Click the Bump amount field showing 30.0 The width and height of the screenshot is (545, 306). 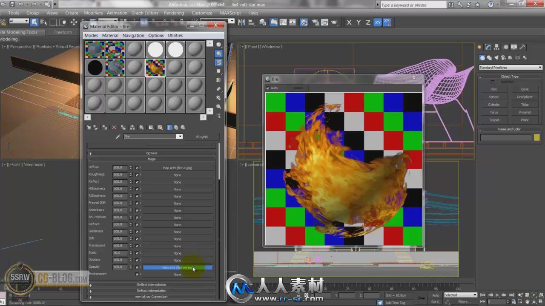coord(120,253)
